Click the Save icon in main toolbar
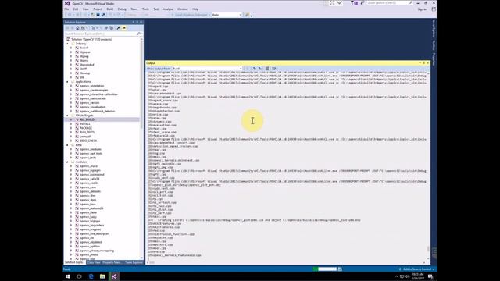The width and height of the screenshot is (500, 281). click(x=98, y=15)
